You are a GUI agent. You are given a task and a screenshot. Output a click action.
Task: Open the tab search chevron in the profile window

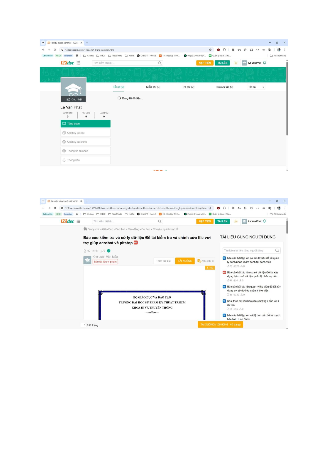43,43
